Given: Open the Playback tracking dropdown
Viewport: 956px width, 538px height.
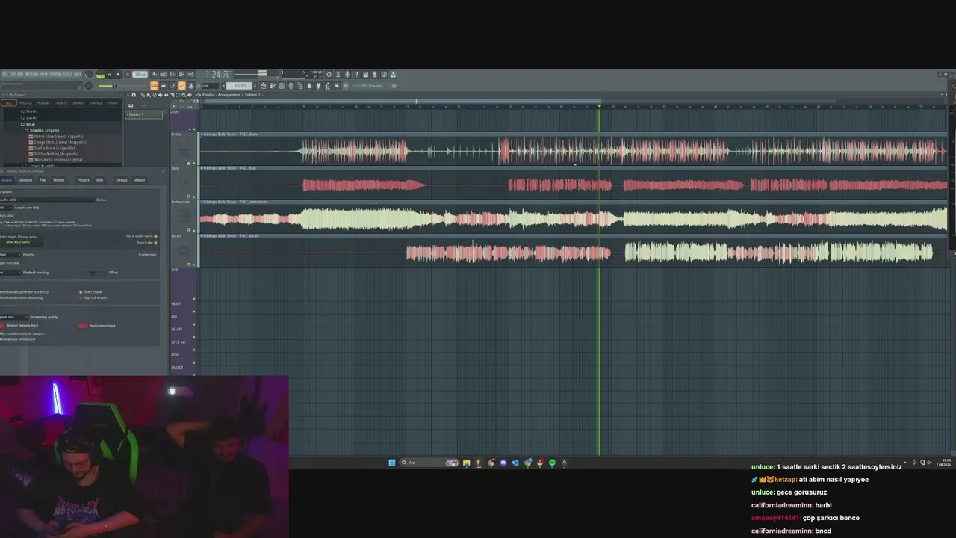Looking at the screenshot, I should pyautogui.click(x=10, y=273).
